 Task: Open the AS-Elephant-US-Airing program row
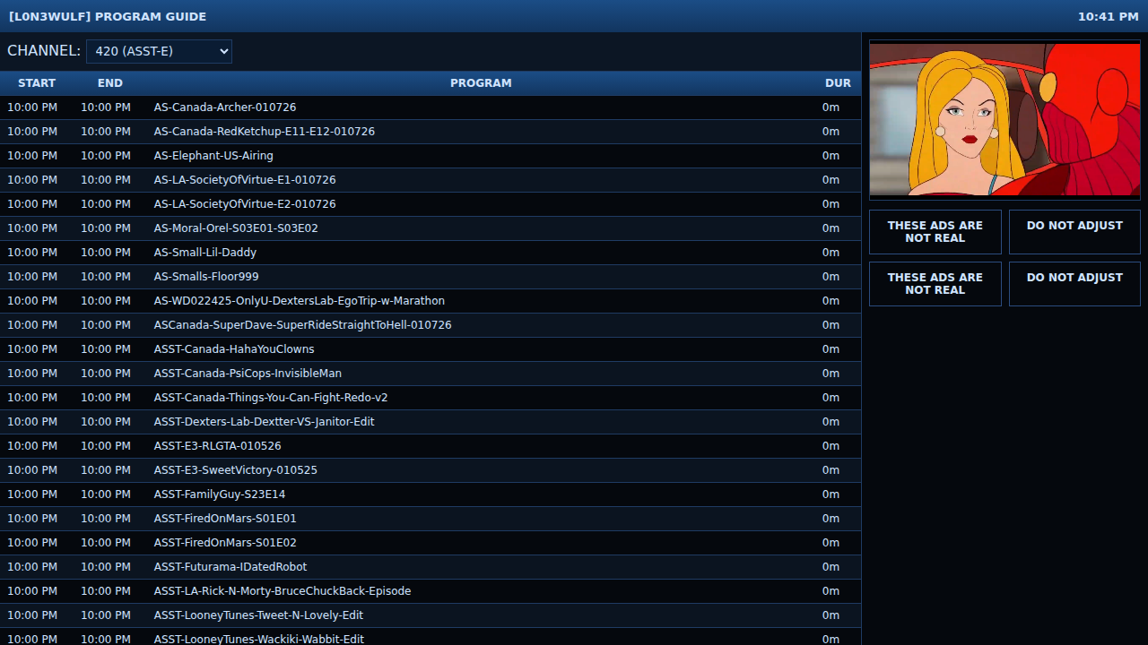coord(213,156)
